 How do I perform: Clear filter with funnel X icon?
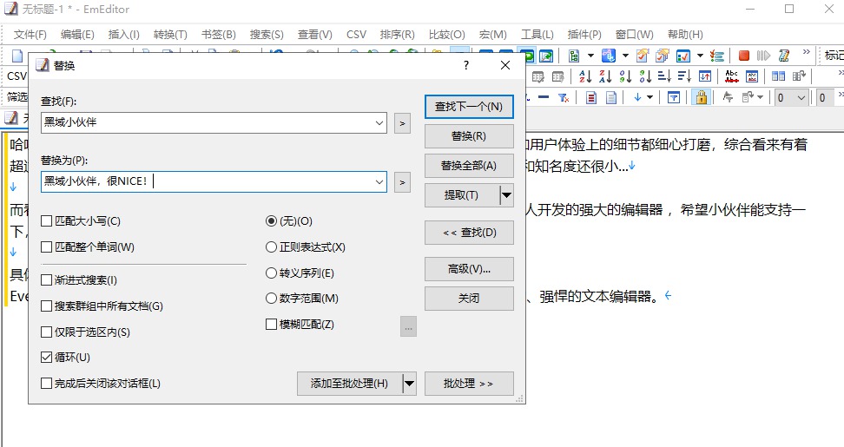coord(563,97)
